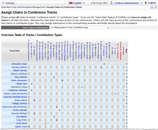The height and width of the screenshot is (130, 158).
Task: Open the Track / Contribution type select box
Action: coord(80,28)
